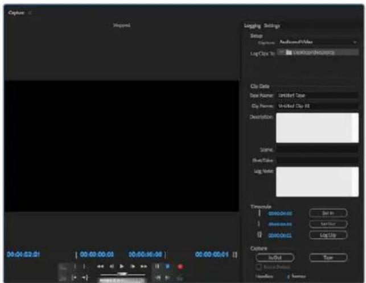Click the Log Clip button
366x283 pixels.
[x=328, y=235]
